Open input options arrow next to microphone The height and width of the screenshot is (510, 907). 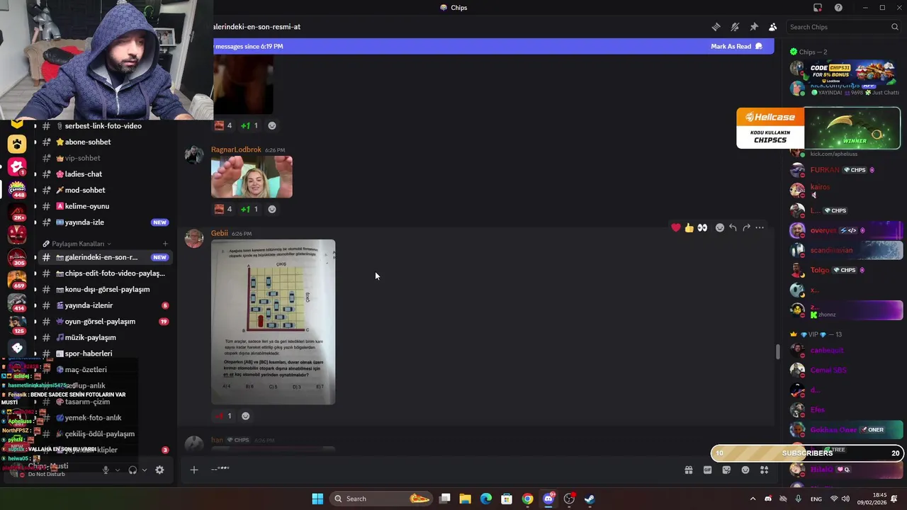point(118,470)
